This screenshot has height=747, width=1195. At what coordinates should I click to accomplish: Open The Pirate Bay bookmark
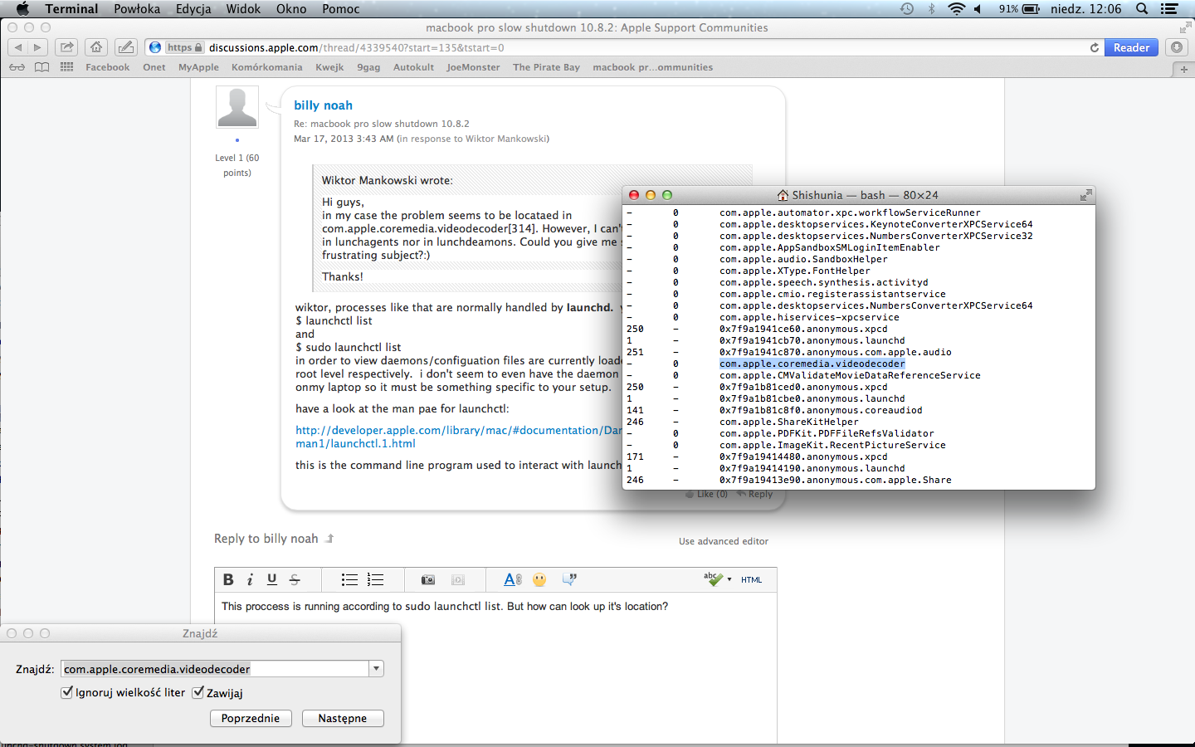(x=546, y=67)
